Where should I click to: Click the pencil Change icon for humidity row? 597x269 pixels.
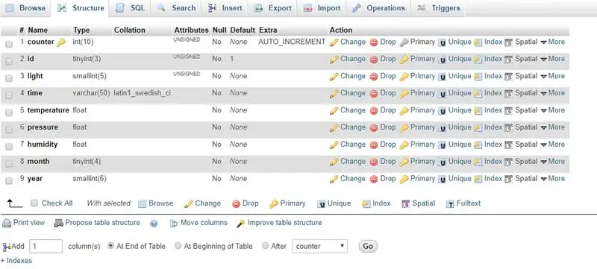[x=334, y=145]
